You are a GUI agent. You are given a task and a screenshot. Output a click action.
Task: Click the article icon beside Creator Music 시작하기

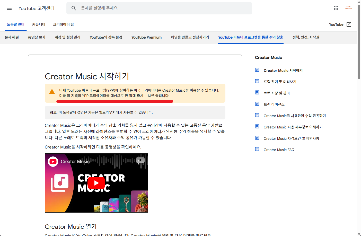pos(257,70)
